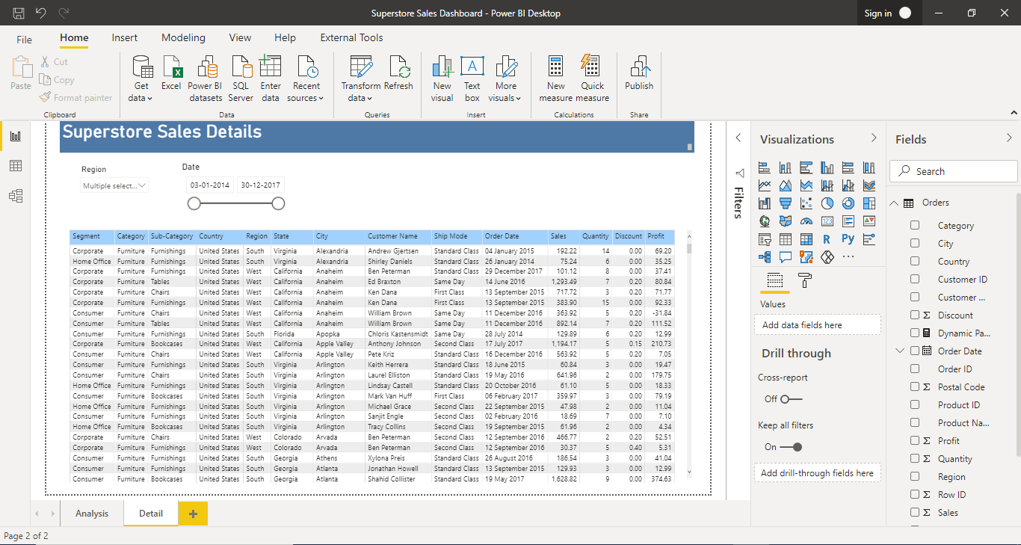Check the City field

(915, 244)
